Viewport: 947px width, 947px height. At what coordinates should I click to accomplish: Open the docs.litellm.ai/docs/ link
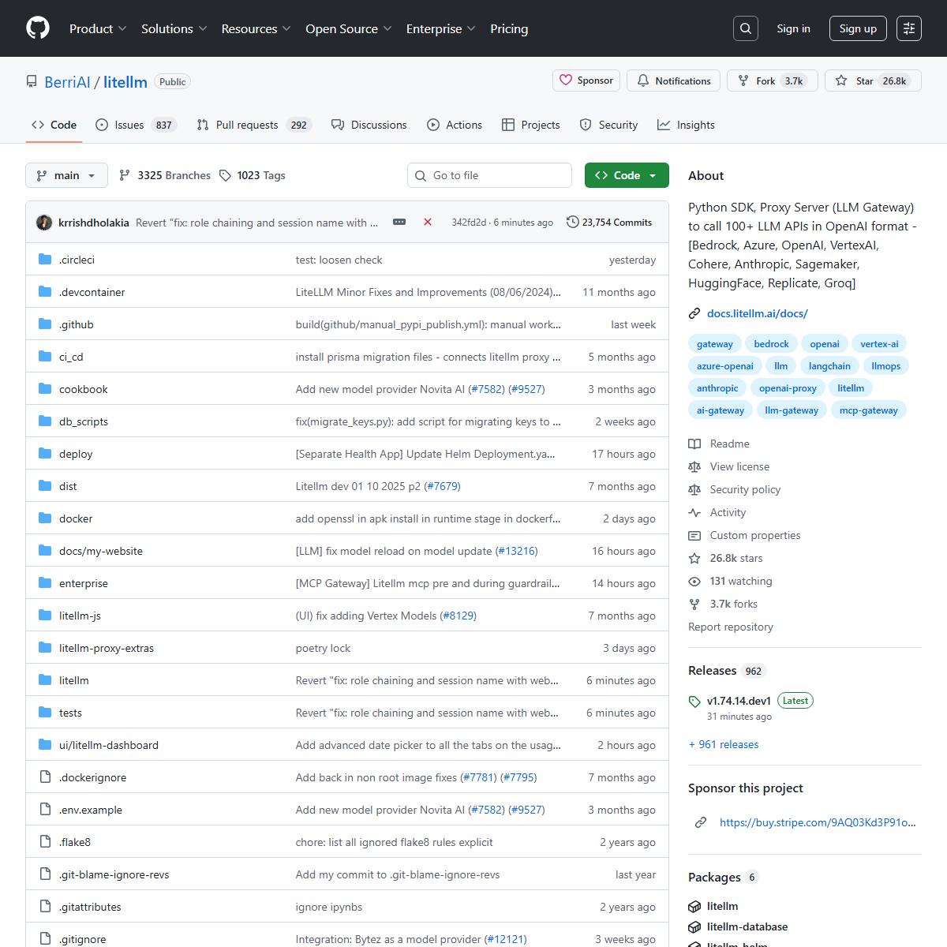758,313
